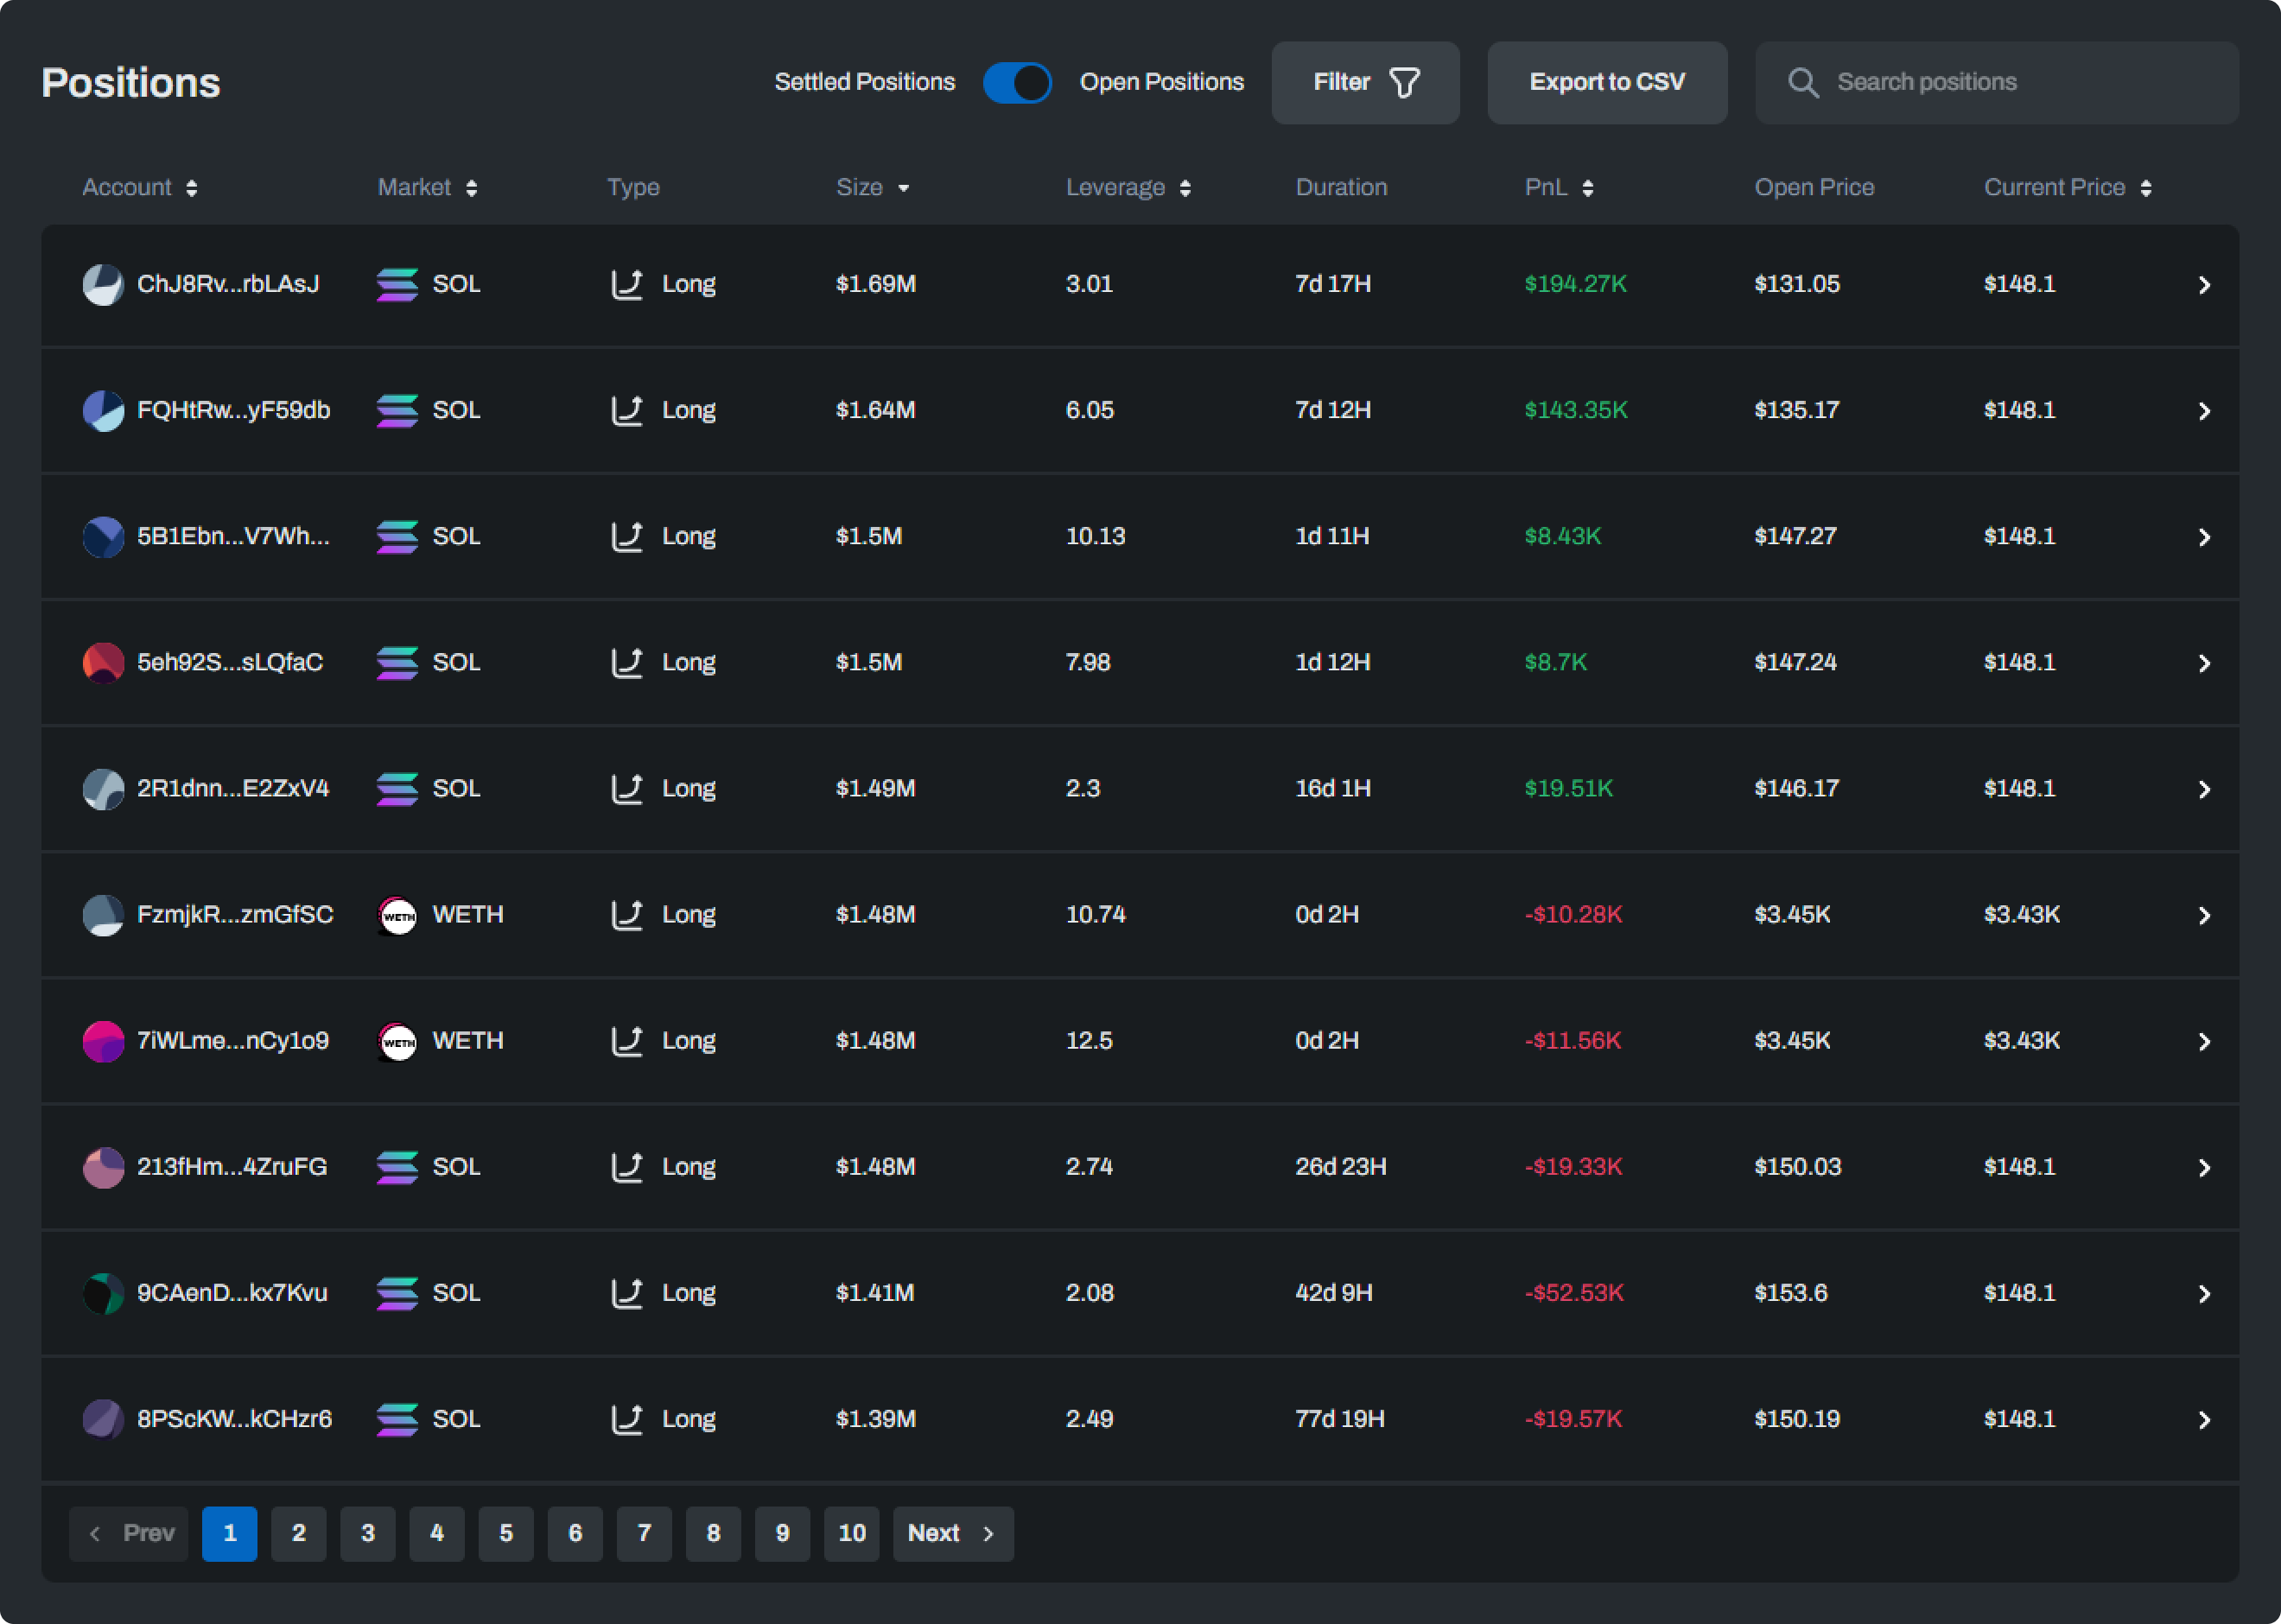Viewport: 2281px width, 1624px height.
Task: Click avatar of 8PScKW...kCHzr6 account
Action: tap(103, 1418)
